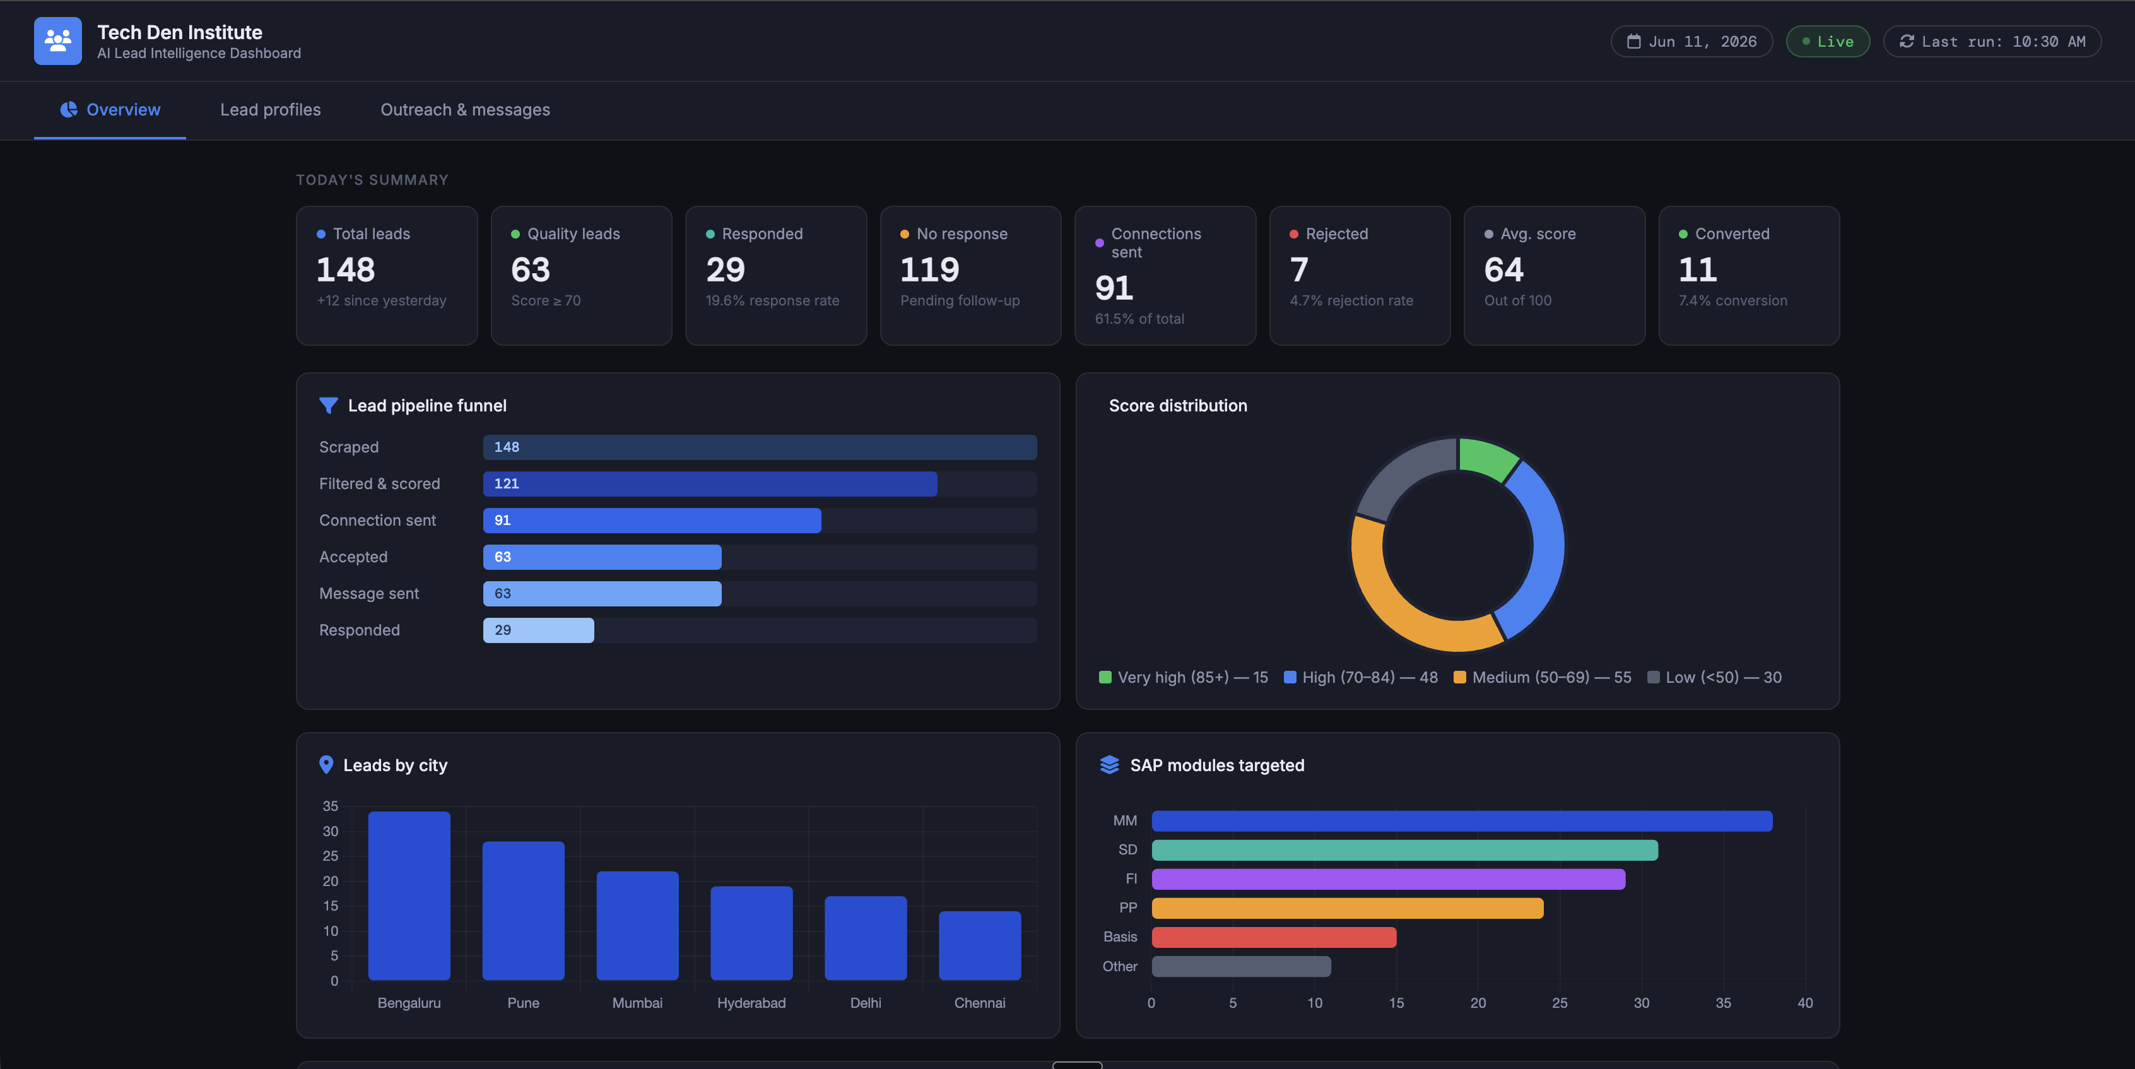Click the blue MM bar in SAP modules
This screenshot has height=1069, width=2135.
point(1462,821)
